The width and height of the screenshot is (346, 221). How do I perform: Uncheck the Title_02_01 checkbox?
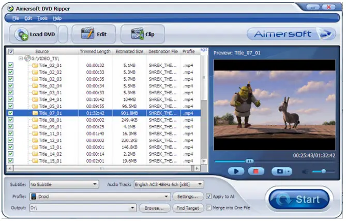pyautogui.click(x=10, y=65)
